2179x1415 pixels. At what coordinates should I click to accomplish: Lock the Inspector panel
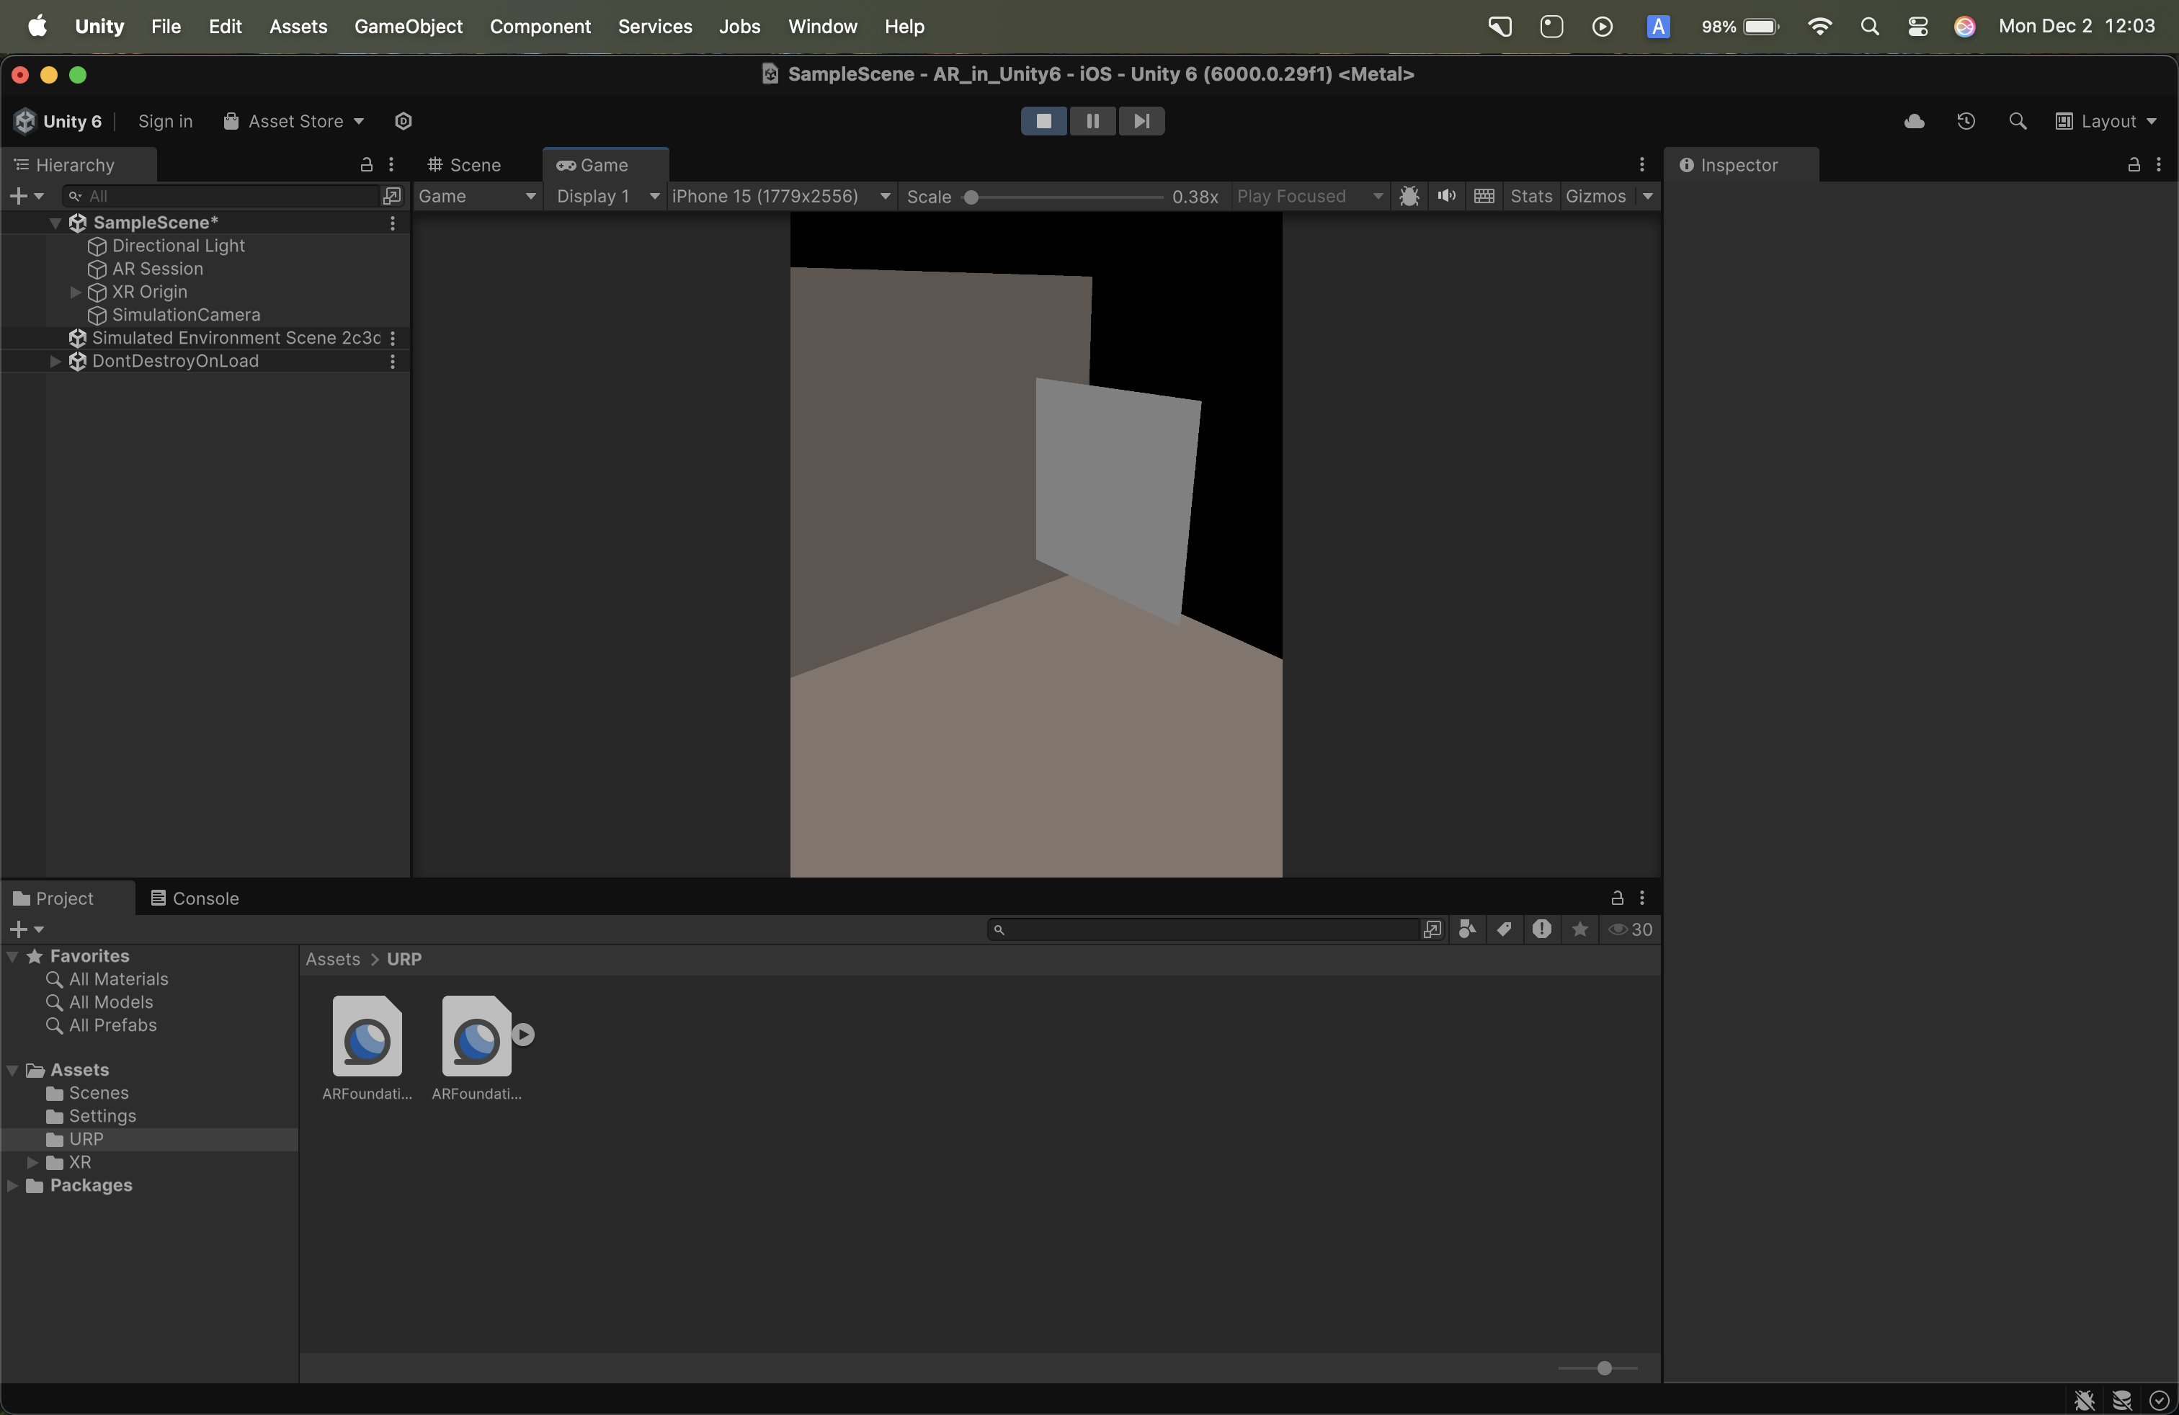(x=2133, y=165)
